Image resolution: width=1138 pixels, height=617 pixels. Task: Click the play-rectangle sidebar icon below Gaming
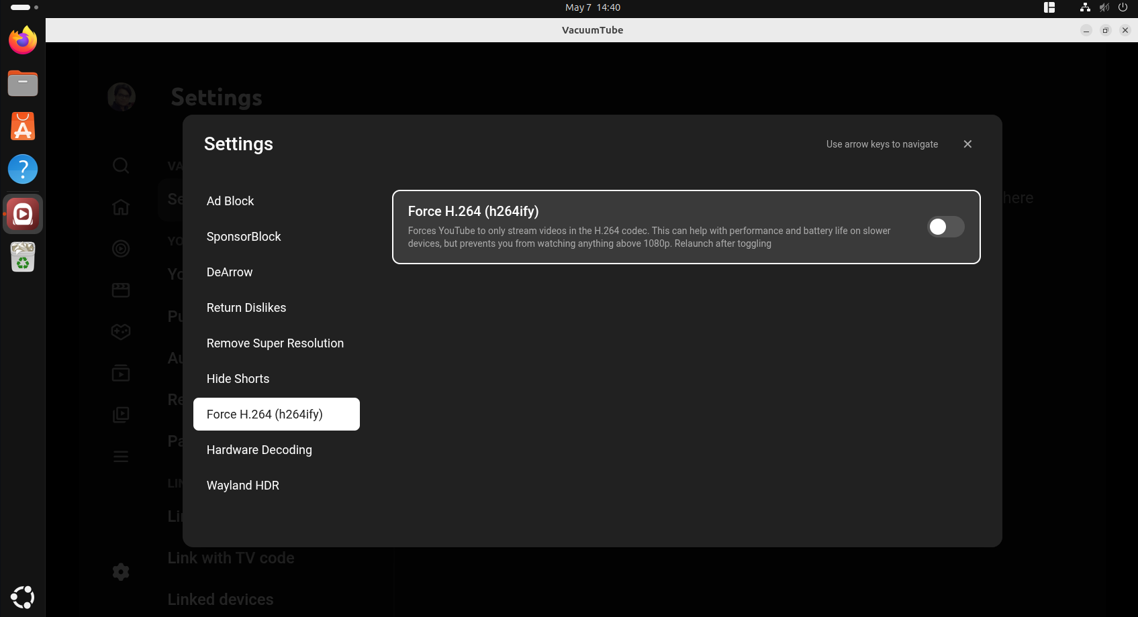click(x=121, y=374)
